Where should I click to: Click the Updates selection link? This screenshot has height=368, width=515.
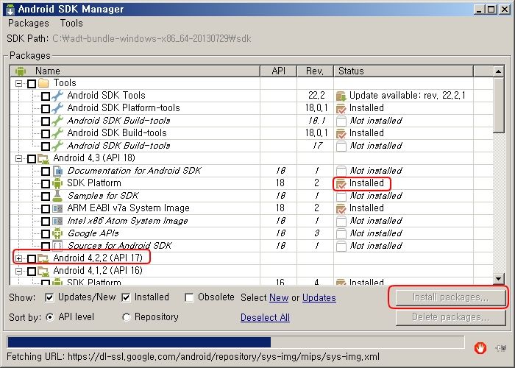click(x=319, y=297)
